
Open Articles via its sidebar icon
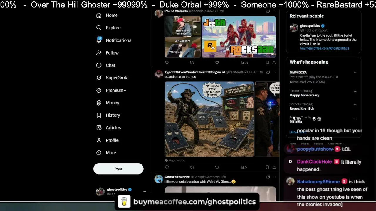[99, 127]
